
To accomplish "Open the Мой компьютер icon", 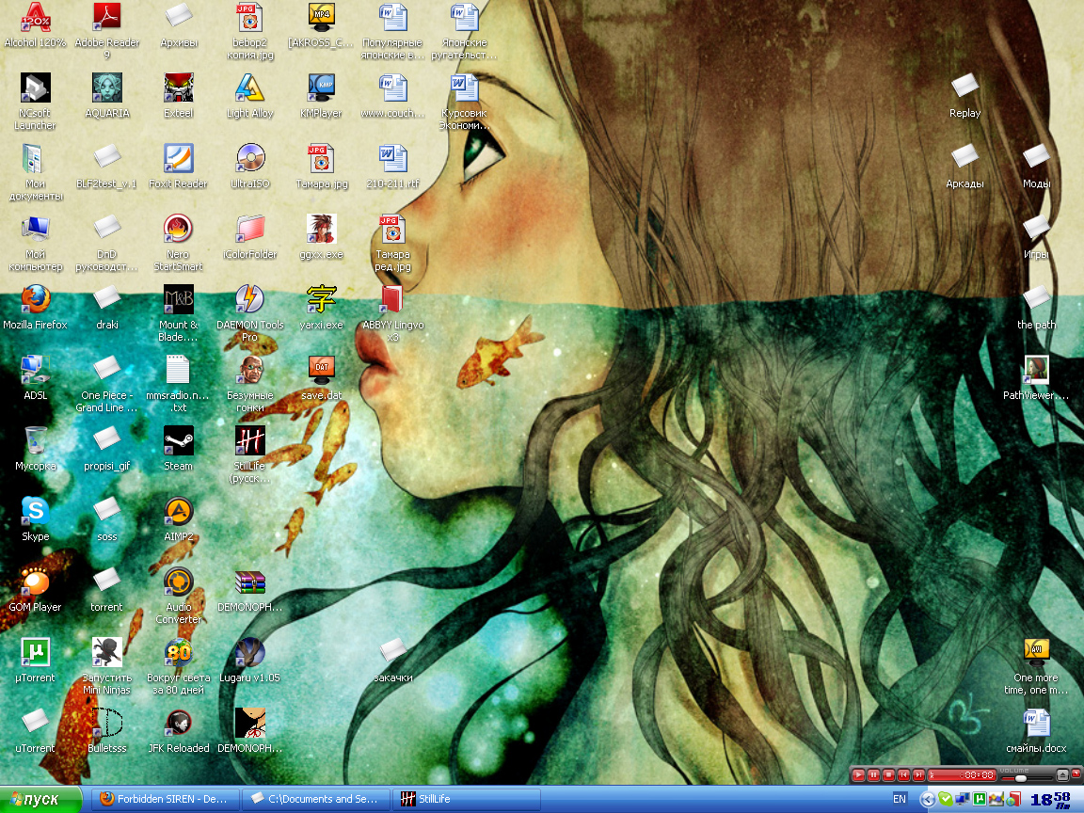I will [35, 243].
